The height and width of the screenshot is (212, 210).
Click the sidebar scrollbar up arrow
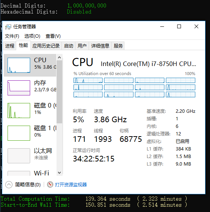point(59,58)
